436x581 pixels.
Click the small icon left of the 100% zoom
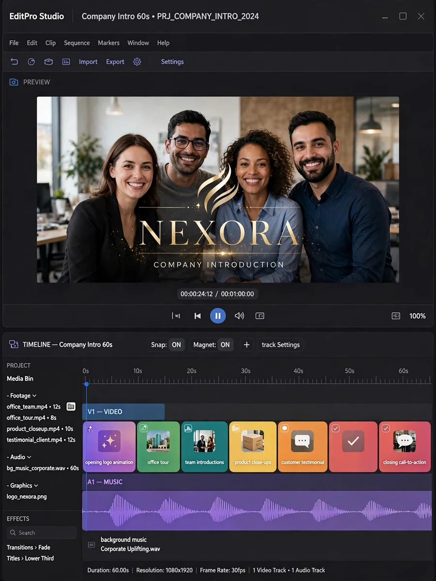click(x=396, y=316)
